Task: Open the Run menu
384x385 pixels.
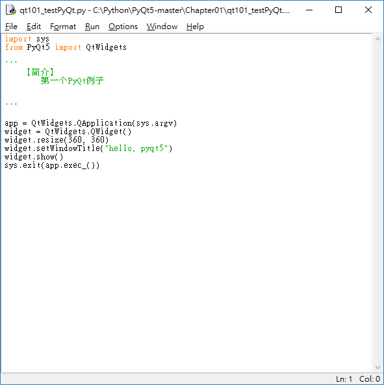Action: tap(92, 27)
